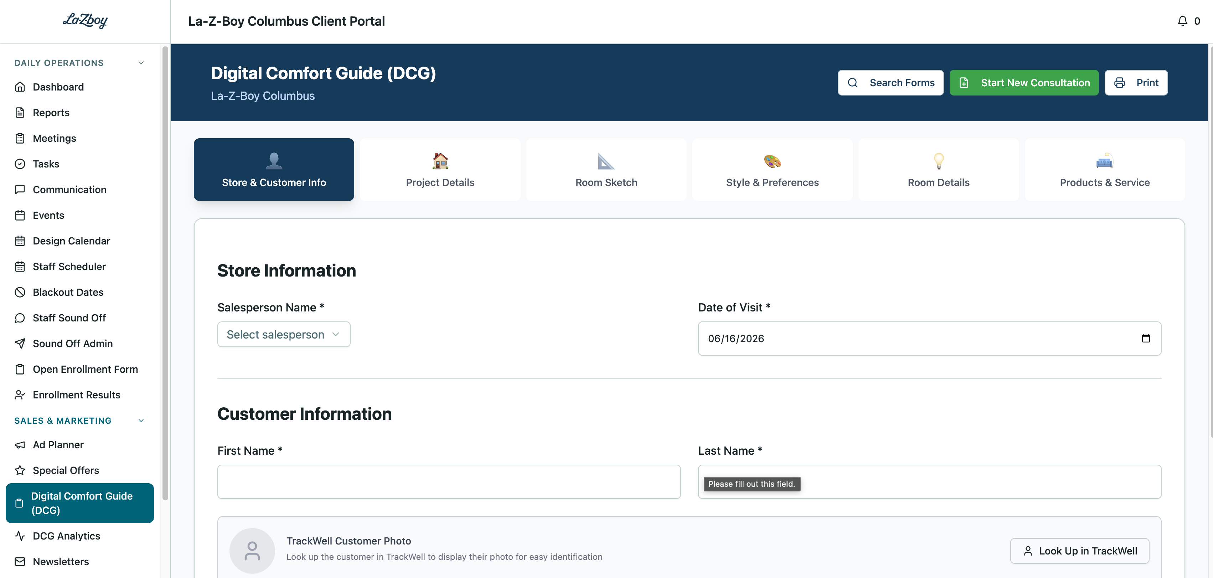Open the Special Offers sidebar link

79,470
